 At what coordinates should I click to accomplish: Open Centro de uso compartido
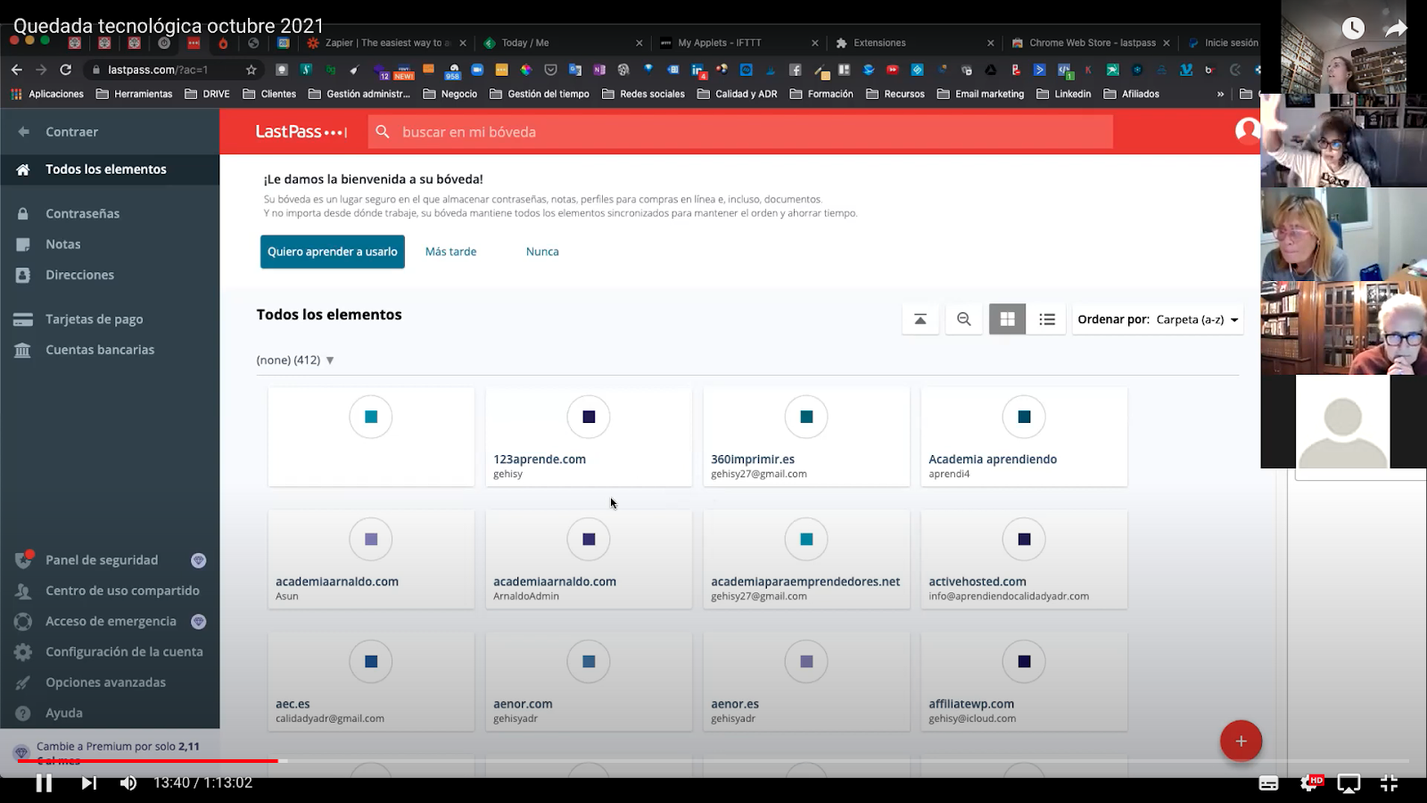click(110, 591)
